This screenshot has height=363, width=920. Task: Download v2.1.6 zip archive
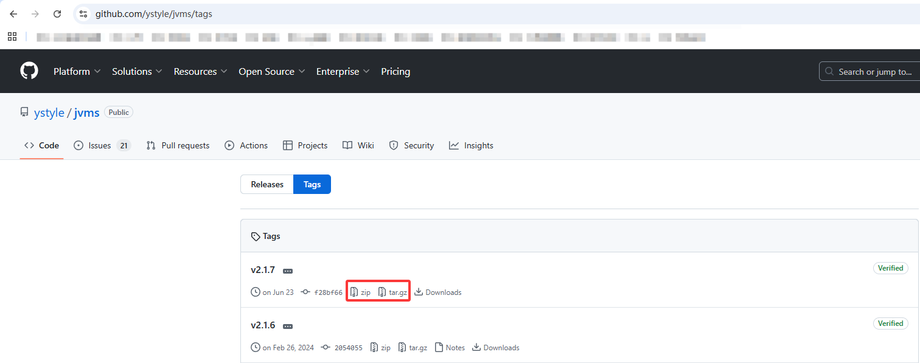(380, 348)
